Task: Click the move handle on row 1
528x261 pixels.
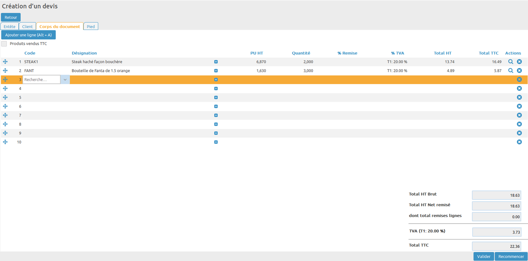Action: click(x=5, y=62)
